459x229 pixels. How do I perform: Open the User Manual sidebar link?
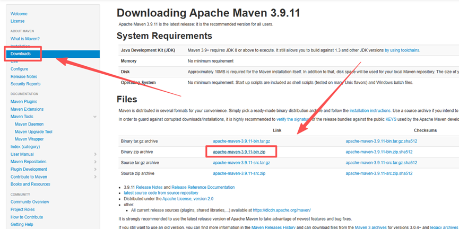point(22,154)
